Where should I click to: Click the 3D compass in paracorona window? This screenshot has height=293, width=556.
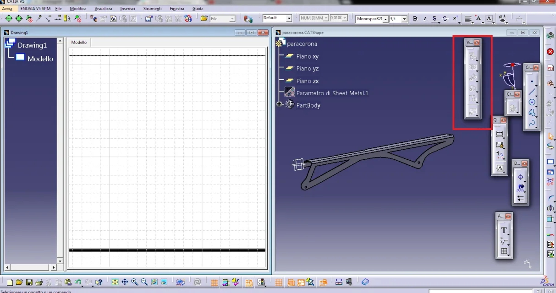510,75
